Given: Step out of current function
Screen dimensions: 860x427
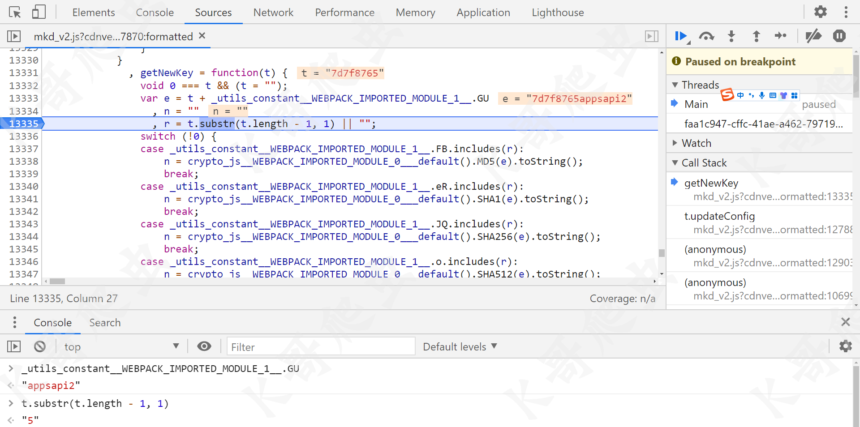Looking at the screenshot, I should [757, 36].
